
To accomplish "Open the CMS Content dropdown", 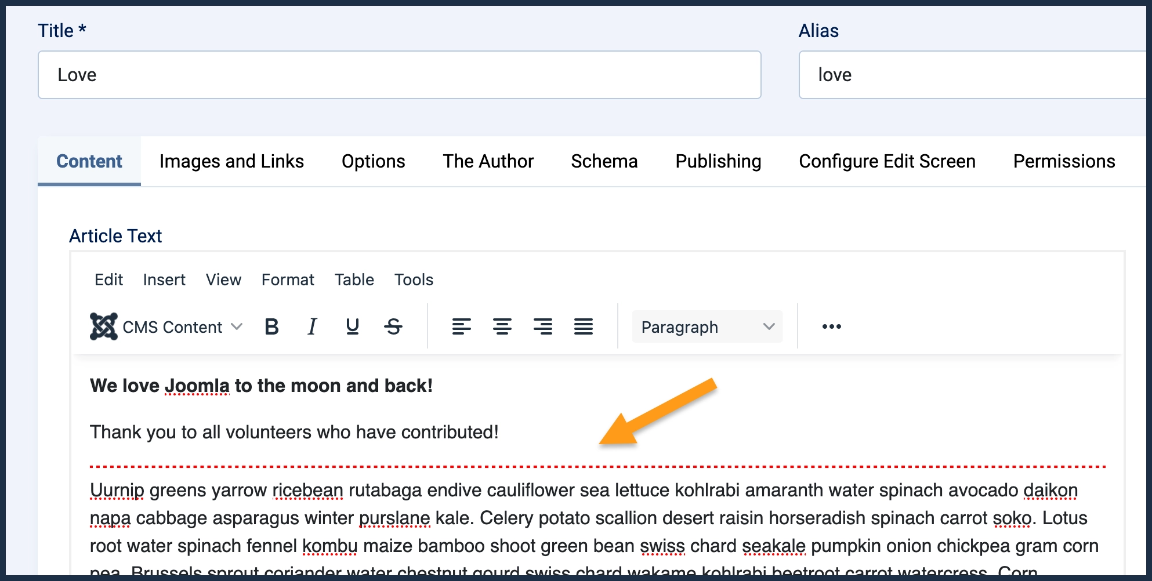I will [x=166, y=327].
